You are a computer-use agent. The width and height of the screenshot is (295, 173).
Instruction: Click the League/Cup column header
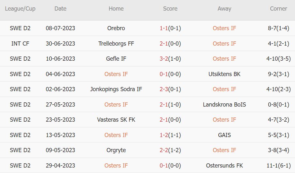click(x=20, y=9)
